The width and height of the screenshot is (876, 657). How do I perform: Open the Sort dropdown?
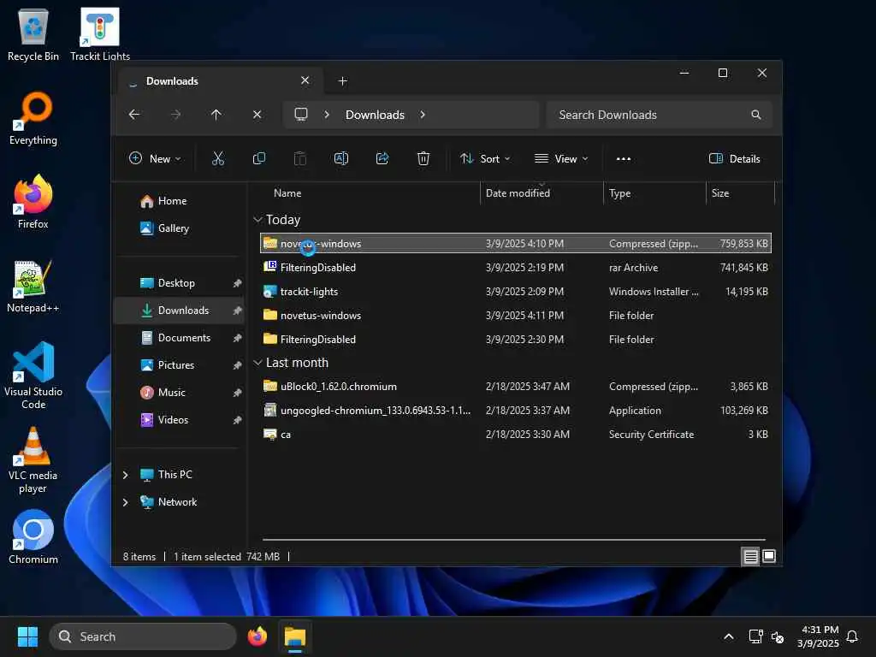point(485,158)
